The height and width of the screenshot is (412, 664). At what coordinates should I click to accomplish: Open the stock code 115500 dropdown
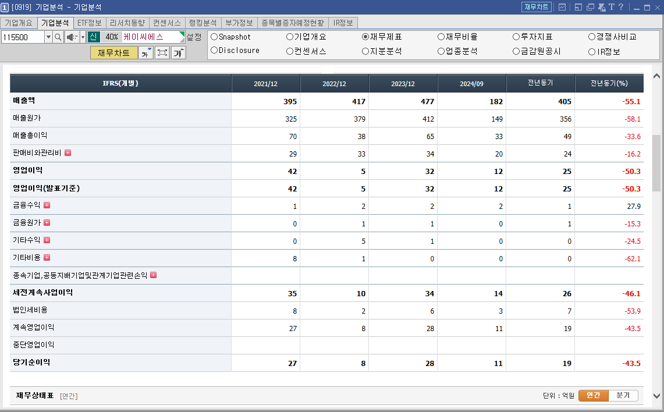[48, 37]
